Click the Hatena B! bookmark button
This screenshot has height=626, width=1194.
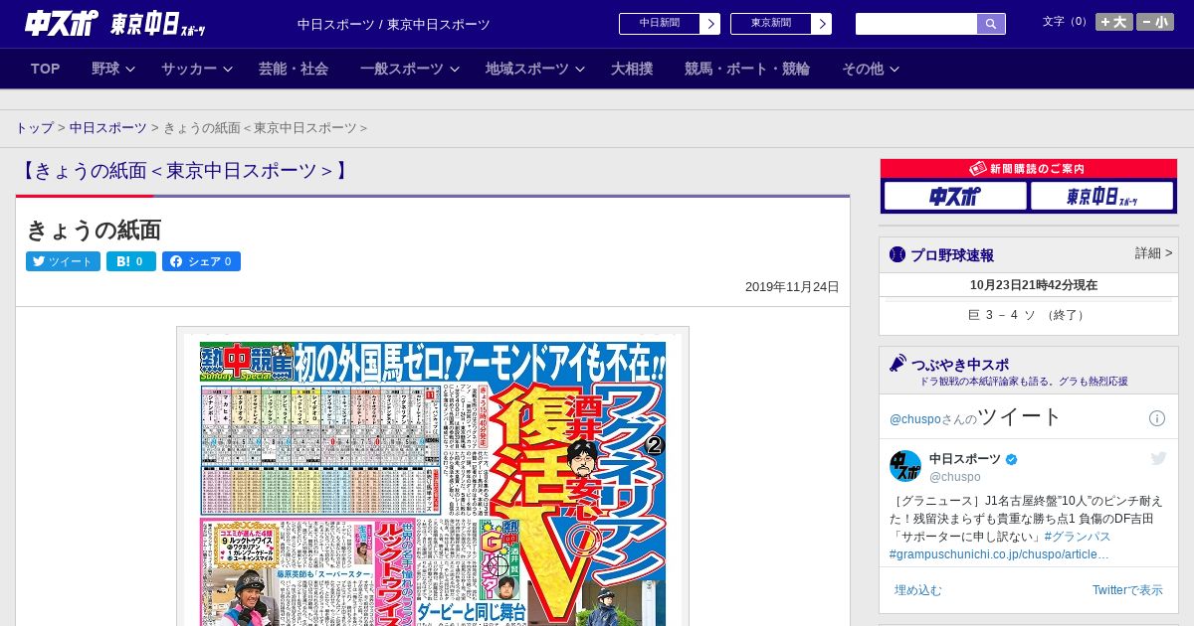pos(131,261)
